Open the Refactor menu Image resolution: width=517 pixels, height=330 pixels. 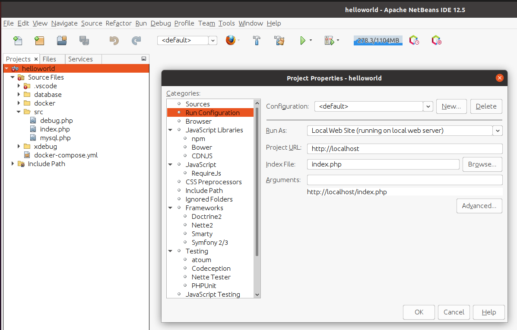coord(118,23)
